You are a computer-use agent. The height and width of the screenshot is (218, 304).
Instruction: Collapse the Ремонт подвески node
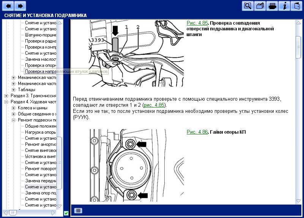pos(14,120)
